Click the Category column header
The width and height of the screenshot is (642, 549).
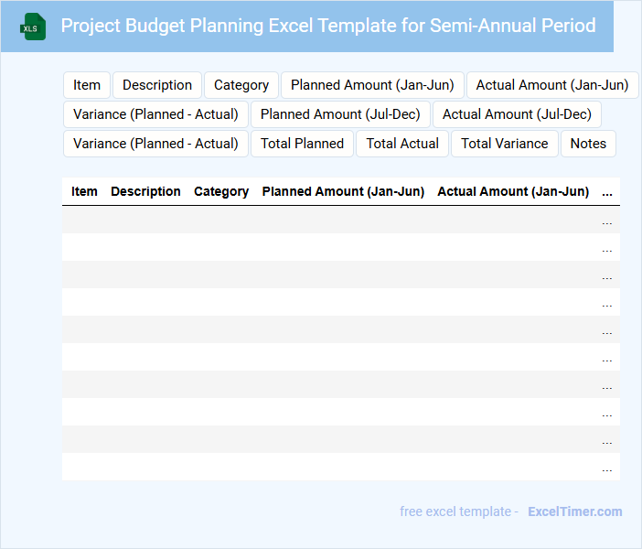(221, 191)
